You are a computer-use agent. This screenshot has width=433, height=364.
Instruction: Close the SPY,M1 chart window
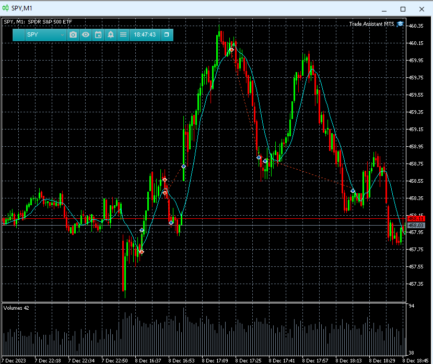click(x=422, y=9)
